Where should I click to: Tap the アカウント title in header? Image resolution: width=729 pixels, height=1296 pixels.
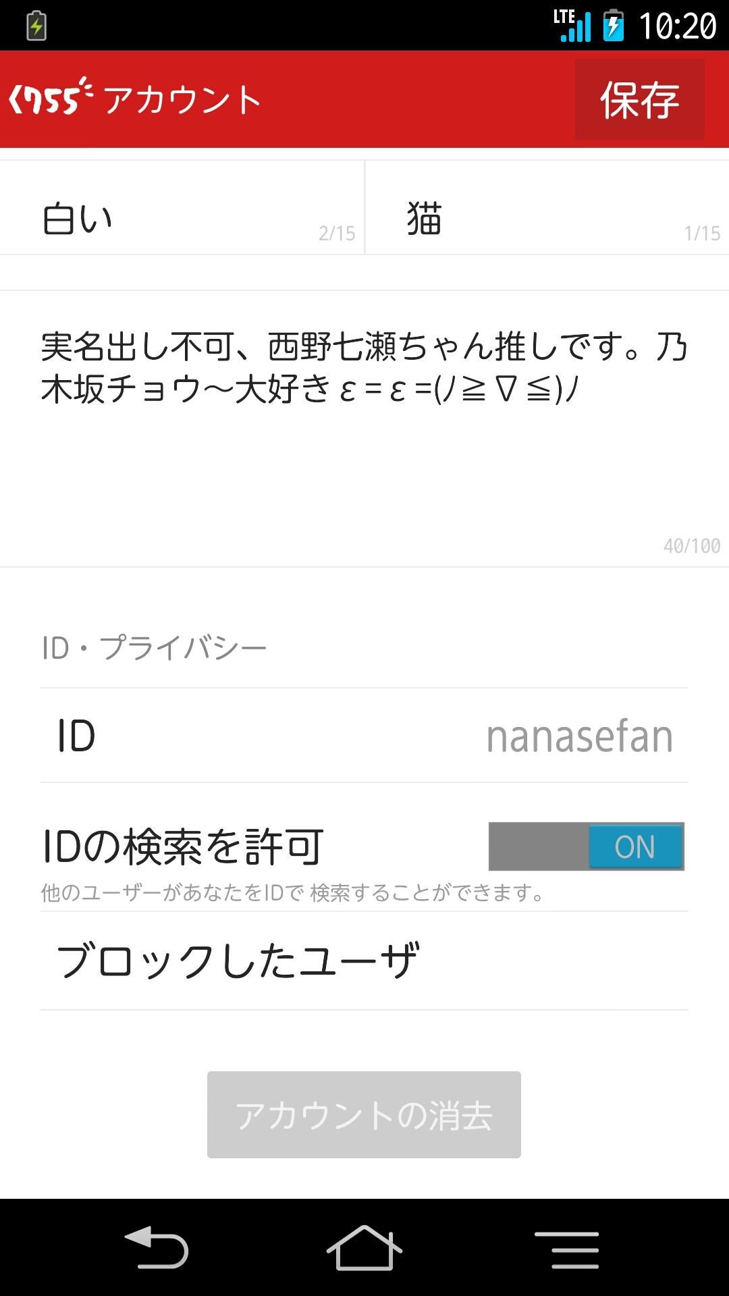pos(182,100)
